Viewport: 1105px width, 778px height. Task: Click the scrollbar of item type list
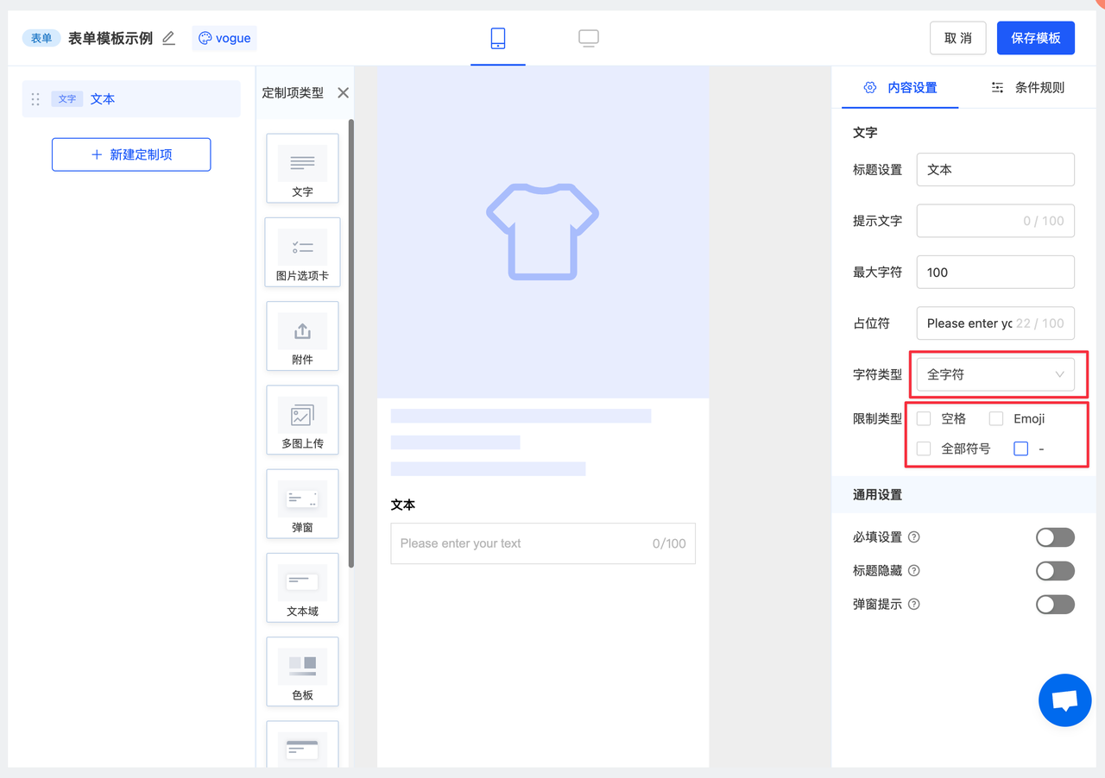(350, 343)
